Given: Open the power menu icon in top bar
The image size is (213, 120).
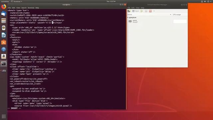Looking at the screenshot, I should tap(208, 1).
